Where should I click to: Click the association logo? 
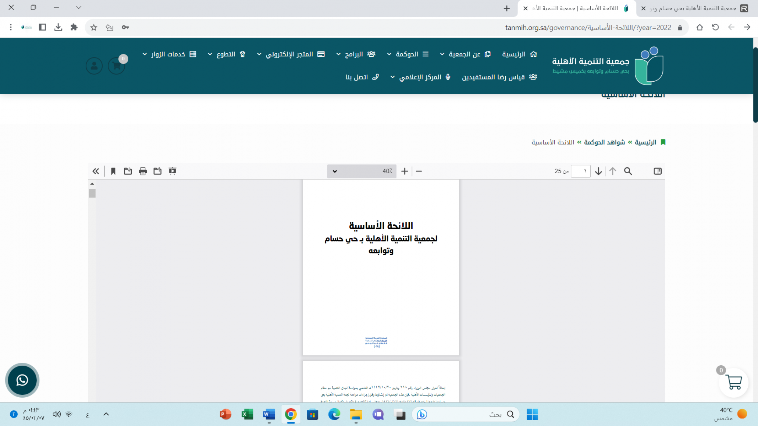pyautogui.click(x=608, y=66)
